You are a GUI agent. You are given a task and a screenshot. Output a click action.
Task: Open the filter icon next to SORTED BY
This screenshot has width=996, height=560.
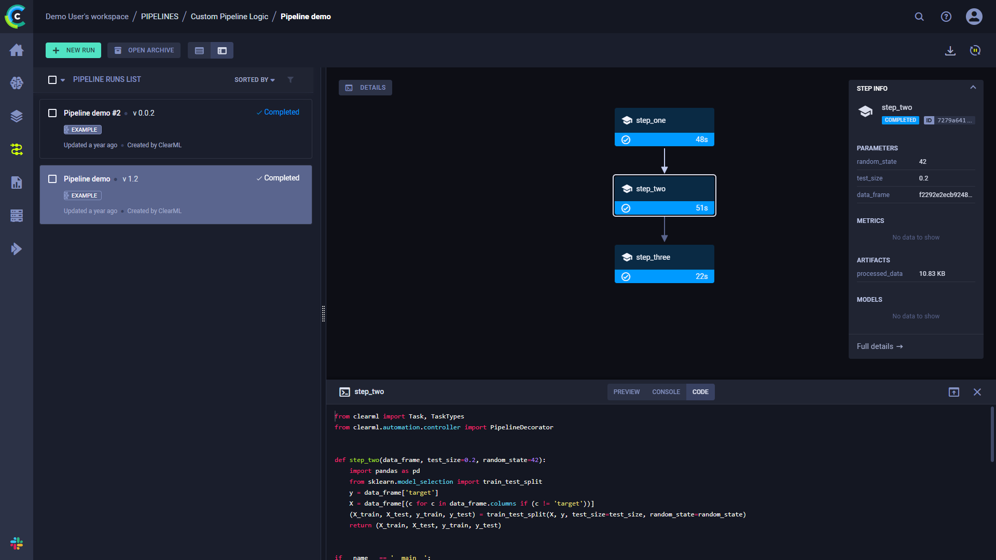(x=290, y=79)
